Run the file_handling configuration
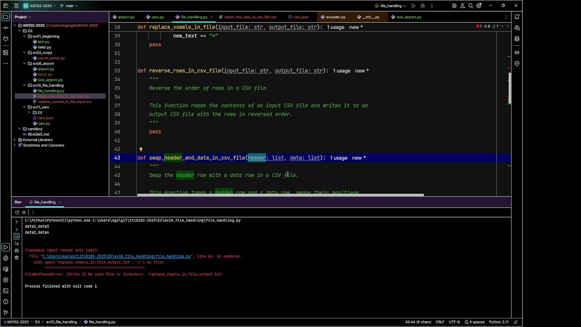 click(414, 6)
